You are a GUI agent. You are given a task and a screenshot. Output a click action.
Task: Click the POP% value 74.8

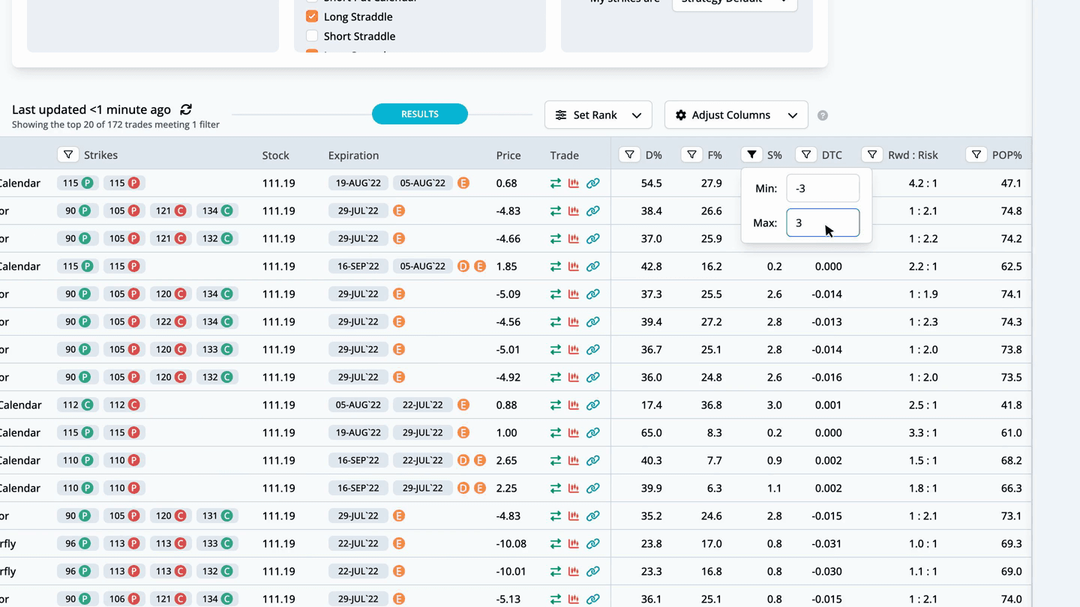[x=1011, y=211]
